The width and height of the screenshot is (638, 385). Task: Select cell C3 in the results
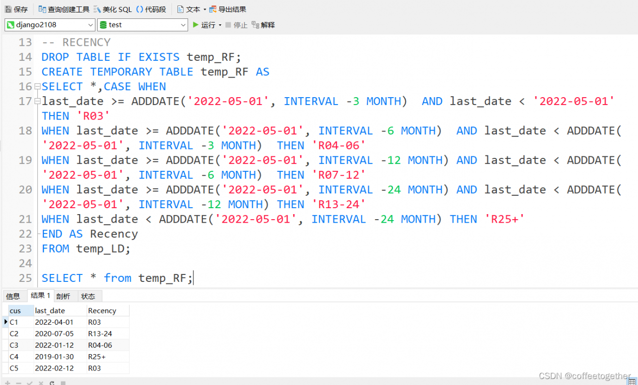[x=21, y=345]
